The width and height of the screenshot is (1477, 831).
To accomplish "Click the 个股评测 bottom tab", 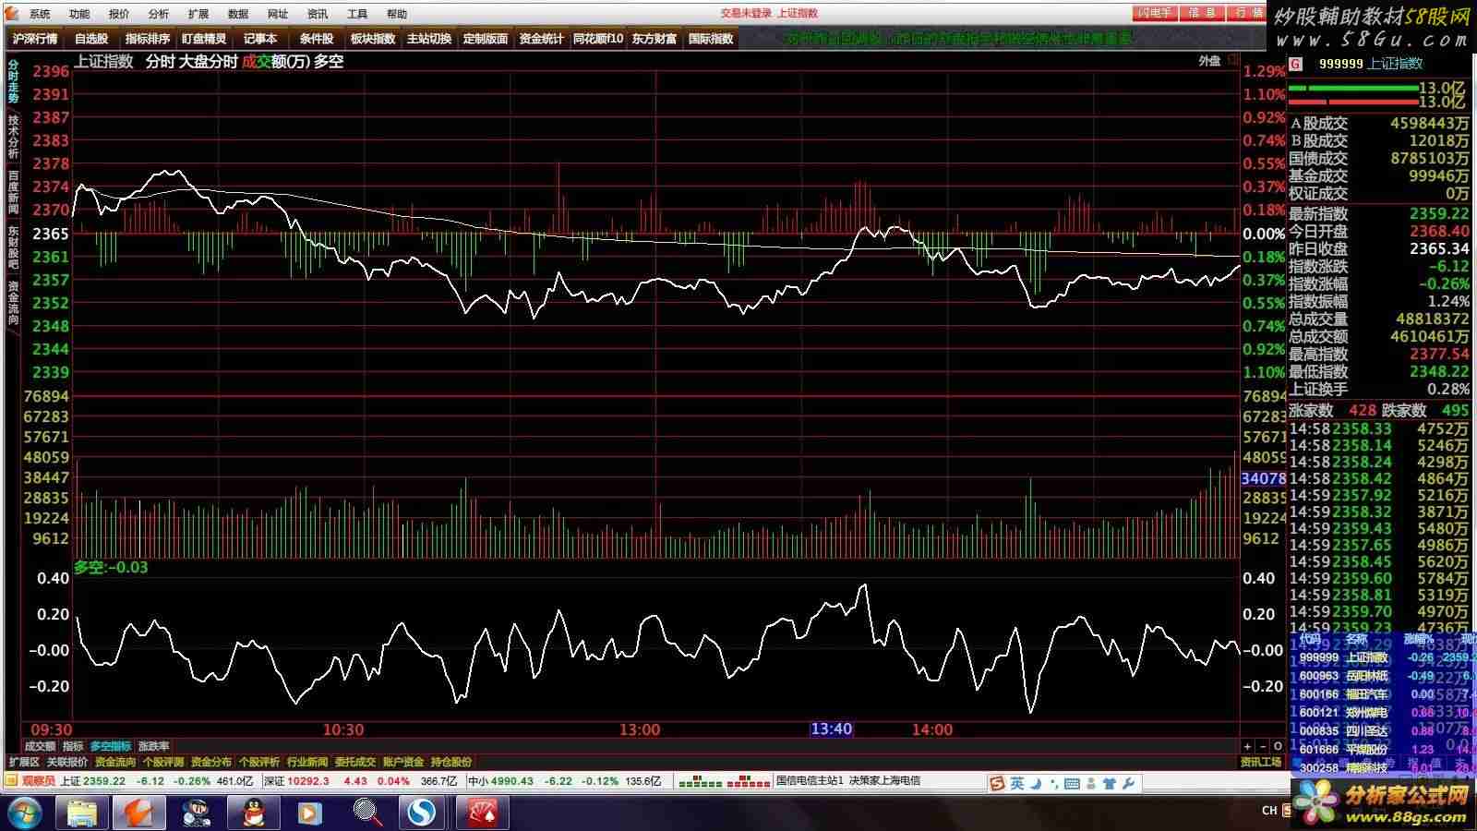I will [163, 762].
